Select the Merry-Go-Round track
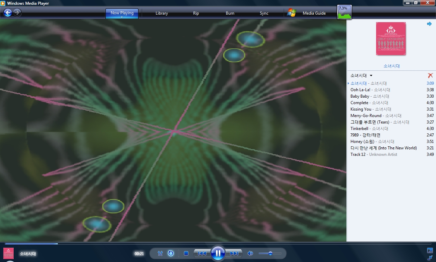The height and width of the screenshot is (262, 436). point(391,116)
